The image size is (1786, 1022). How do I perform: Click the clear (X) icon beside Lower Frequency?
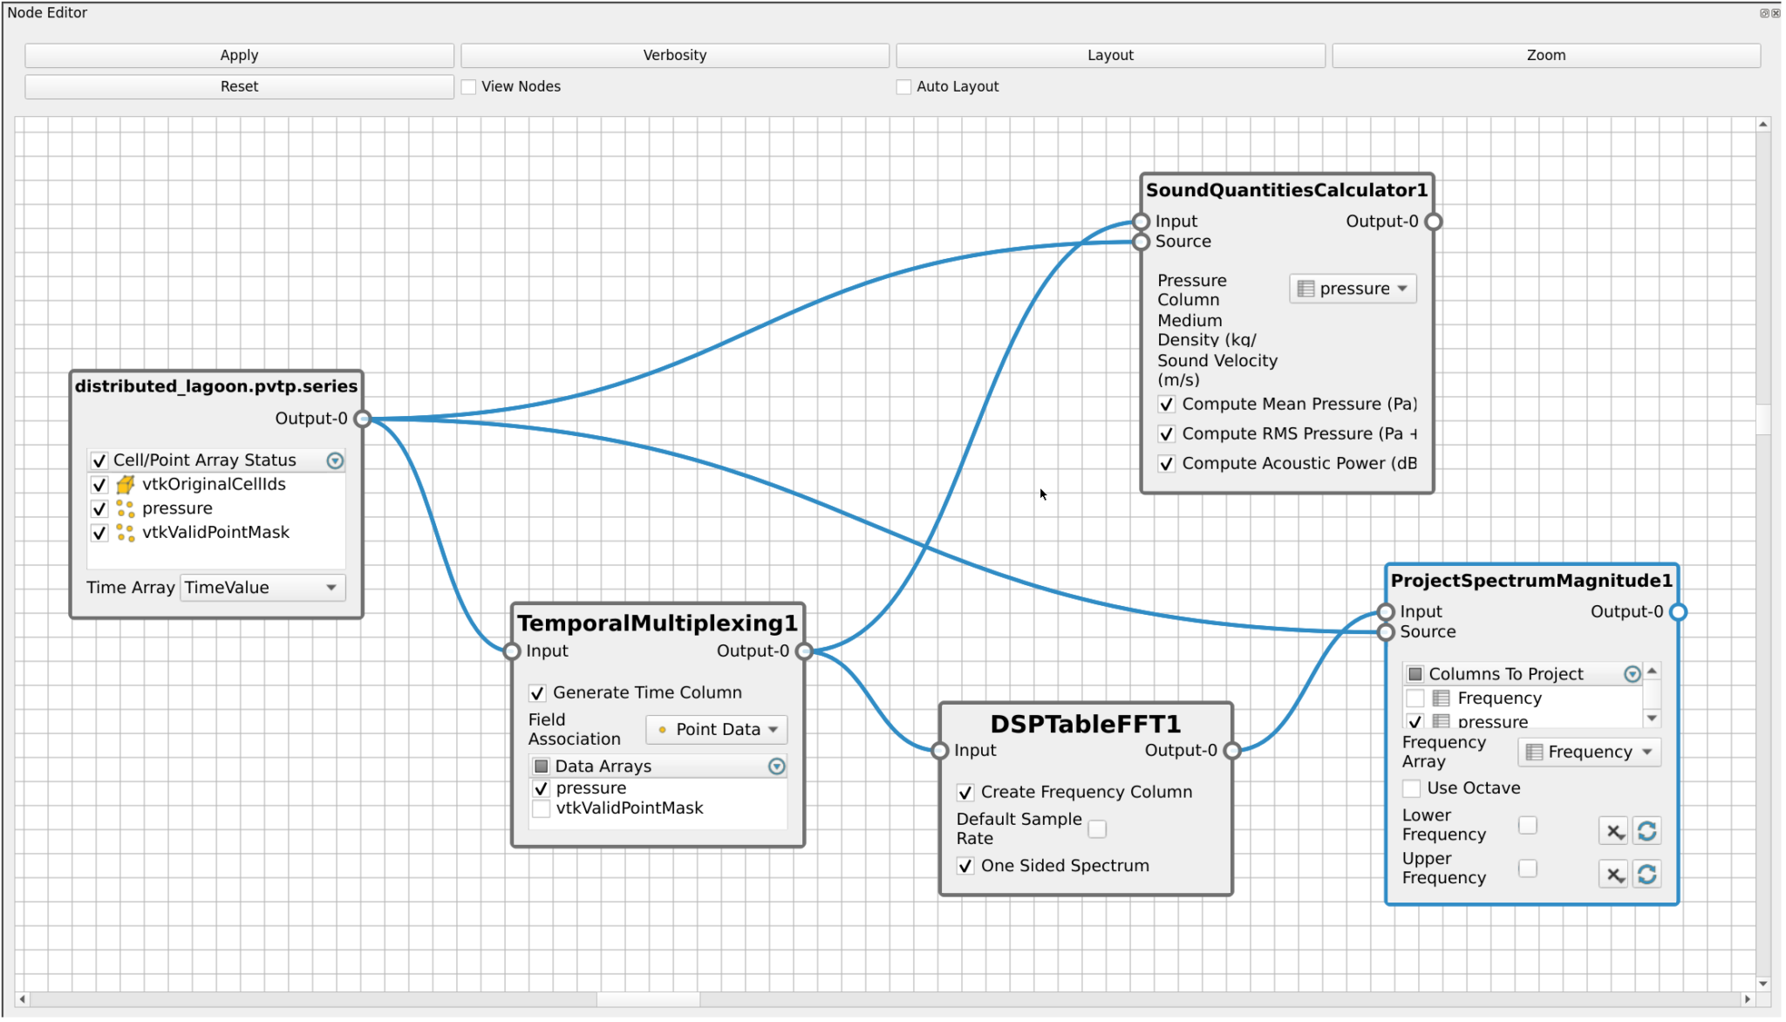pos(1612,831)
